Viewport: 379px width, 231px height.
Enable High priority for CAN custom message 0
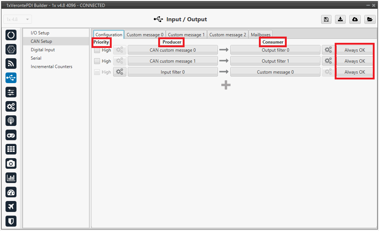(x=97, y=50)
